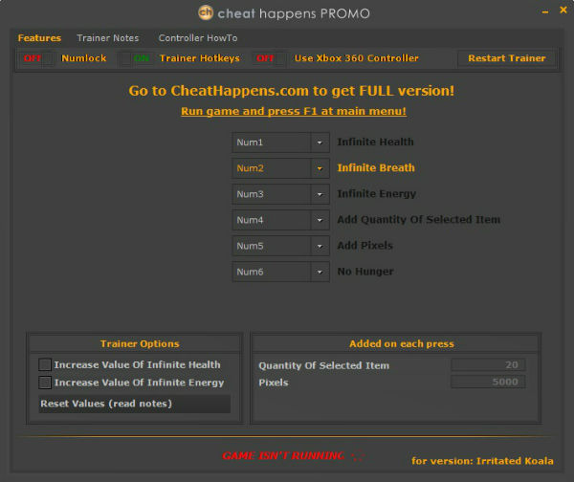Click the Use Xbox 360 Controller label

357,58
